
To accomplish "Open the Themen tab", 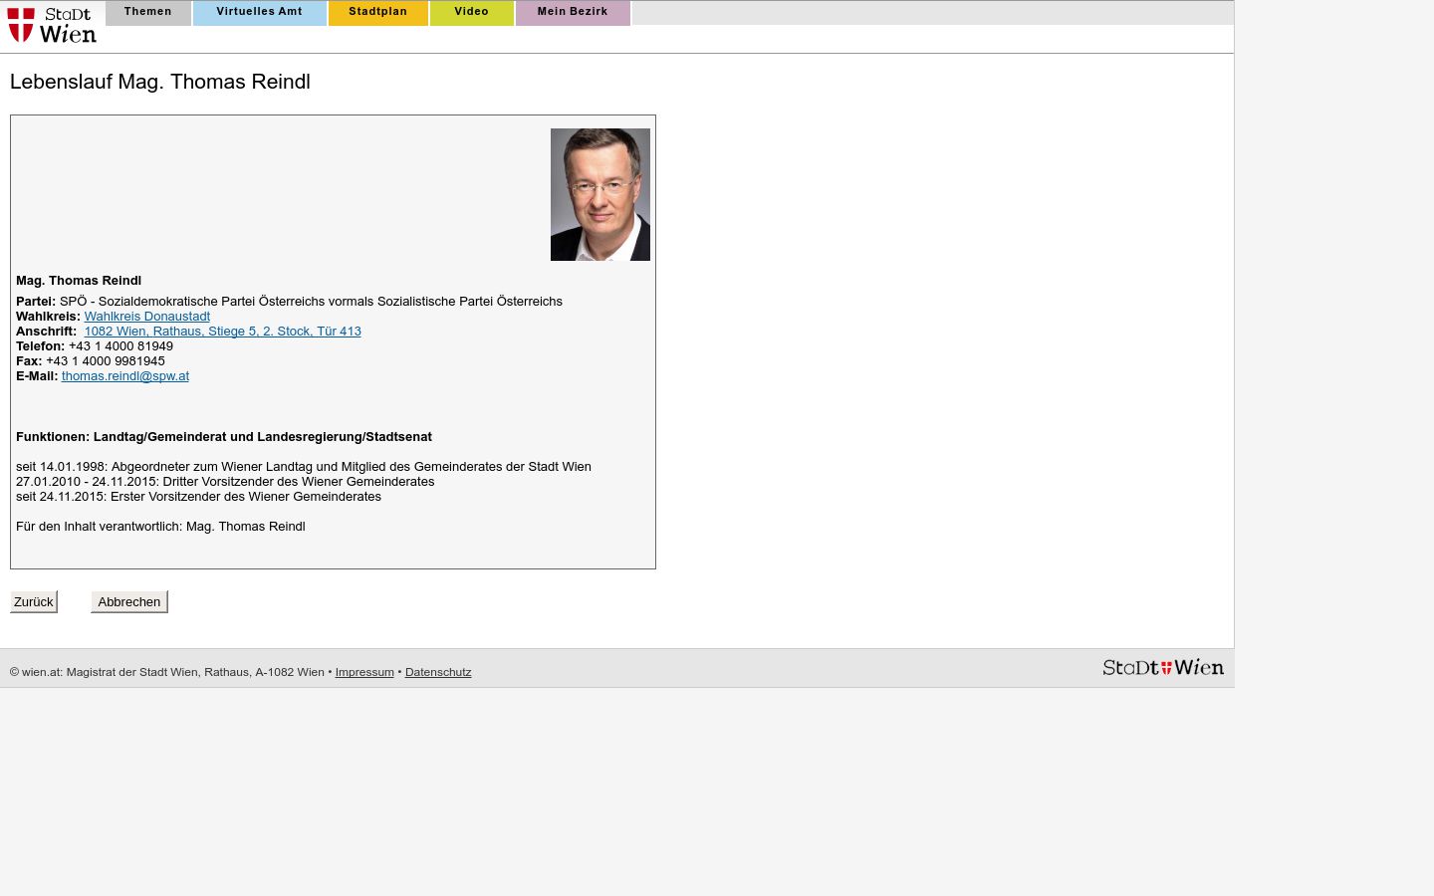I will pyautogui.click(x=148, y=12).
